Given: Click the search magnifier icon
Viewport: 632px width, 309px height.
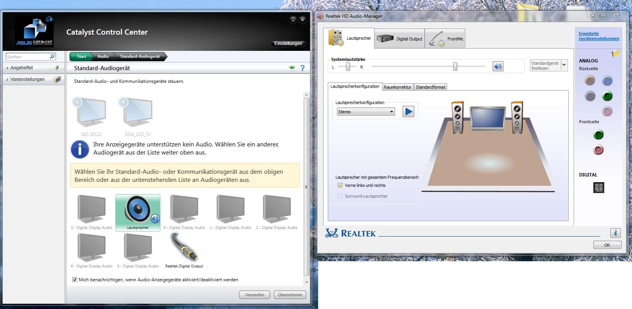Looking at the screenshot, I should tap(52, 57).
